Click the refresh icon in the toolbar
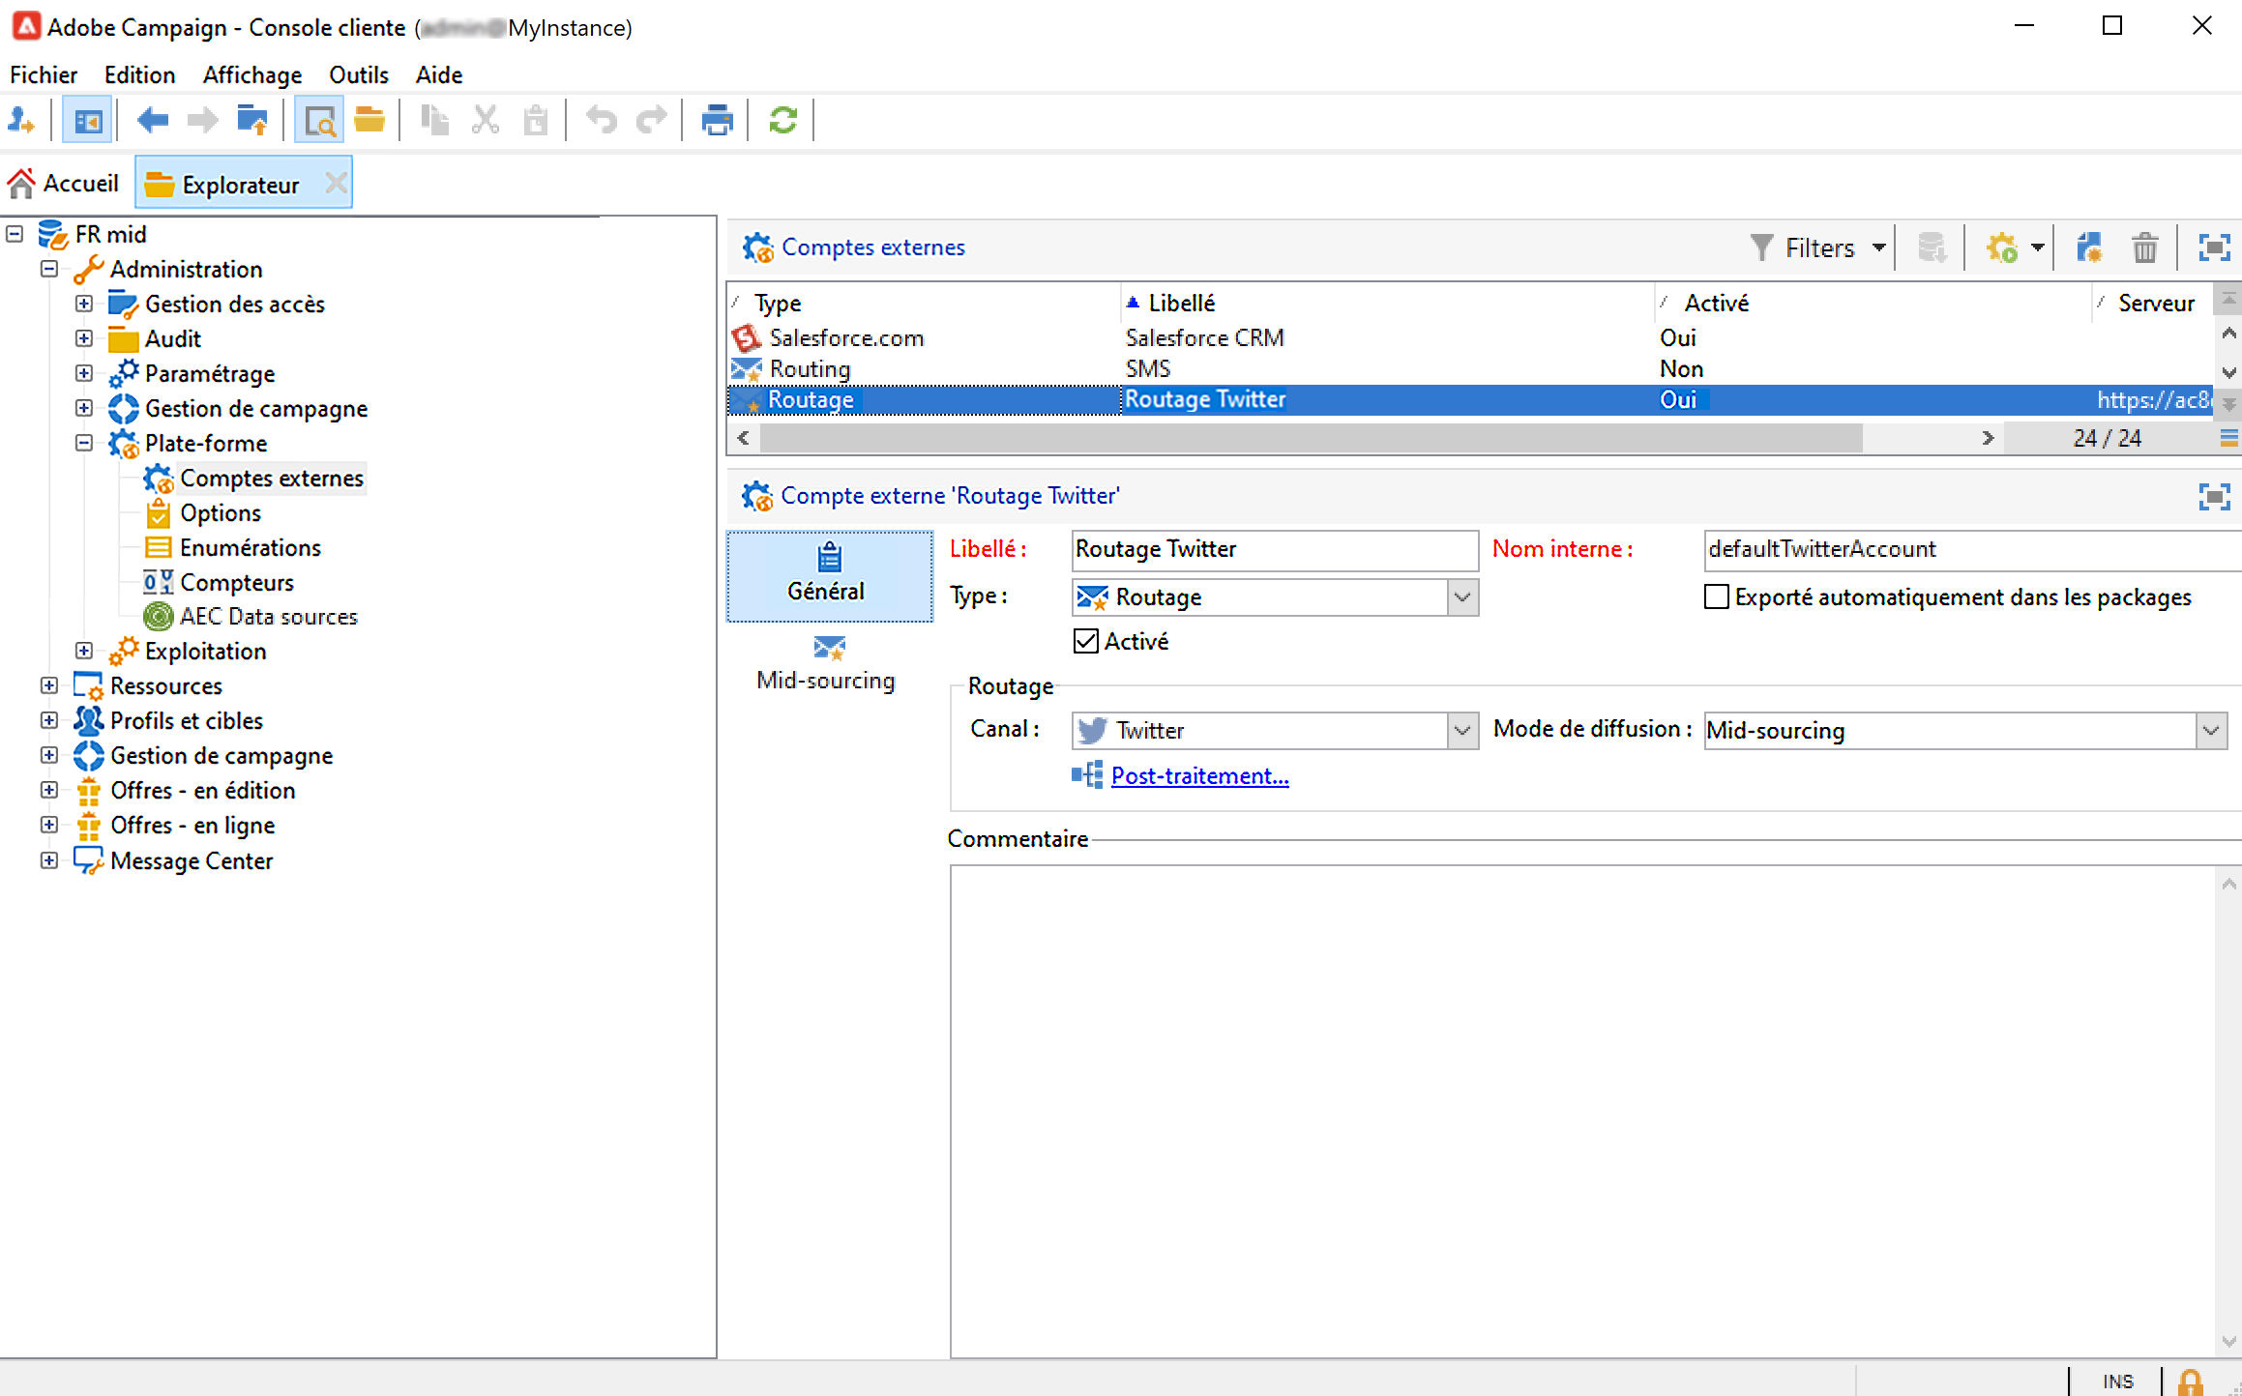The height and width of the screenshot is (1396, 2242). point(782,121)
